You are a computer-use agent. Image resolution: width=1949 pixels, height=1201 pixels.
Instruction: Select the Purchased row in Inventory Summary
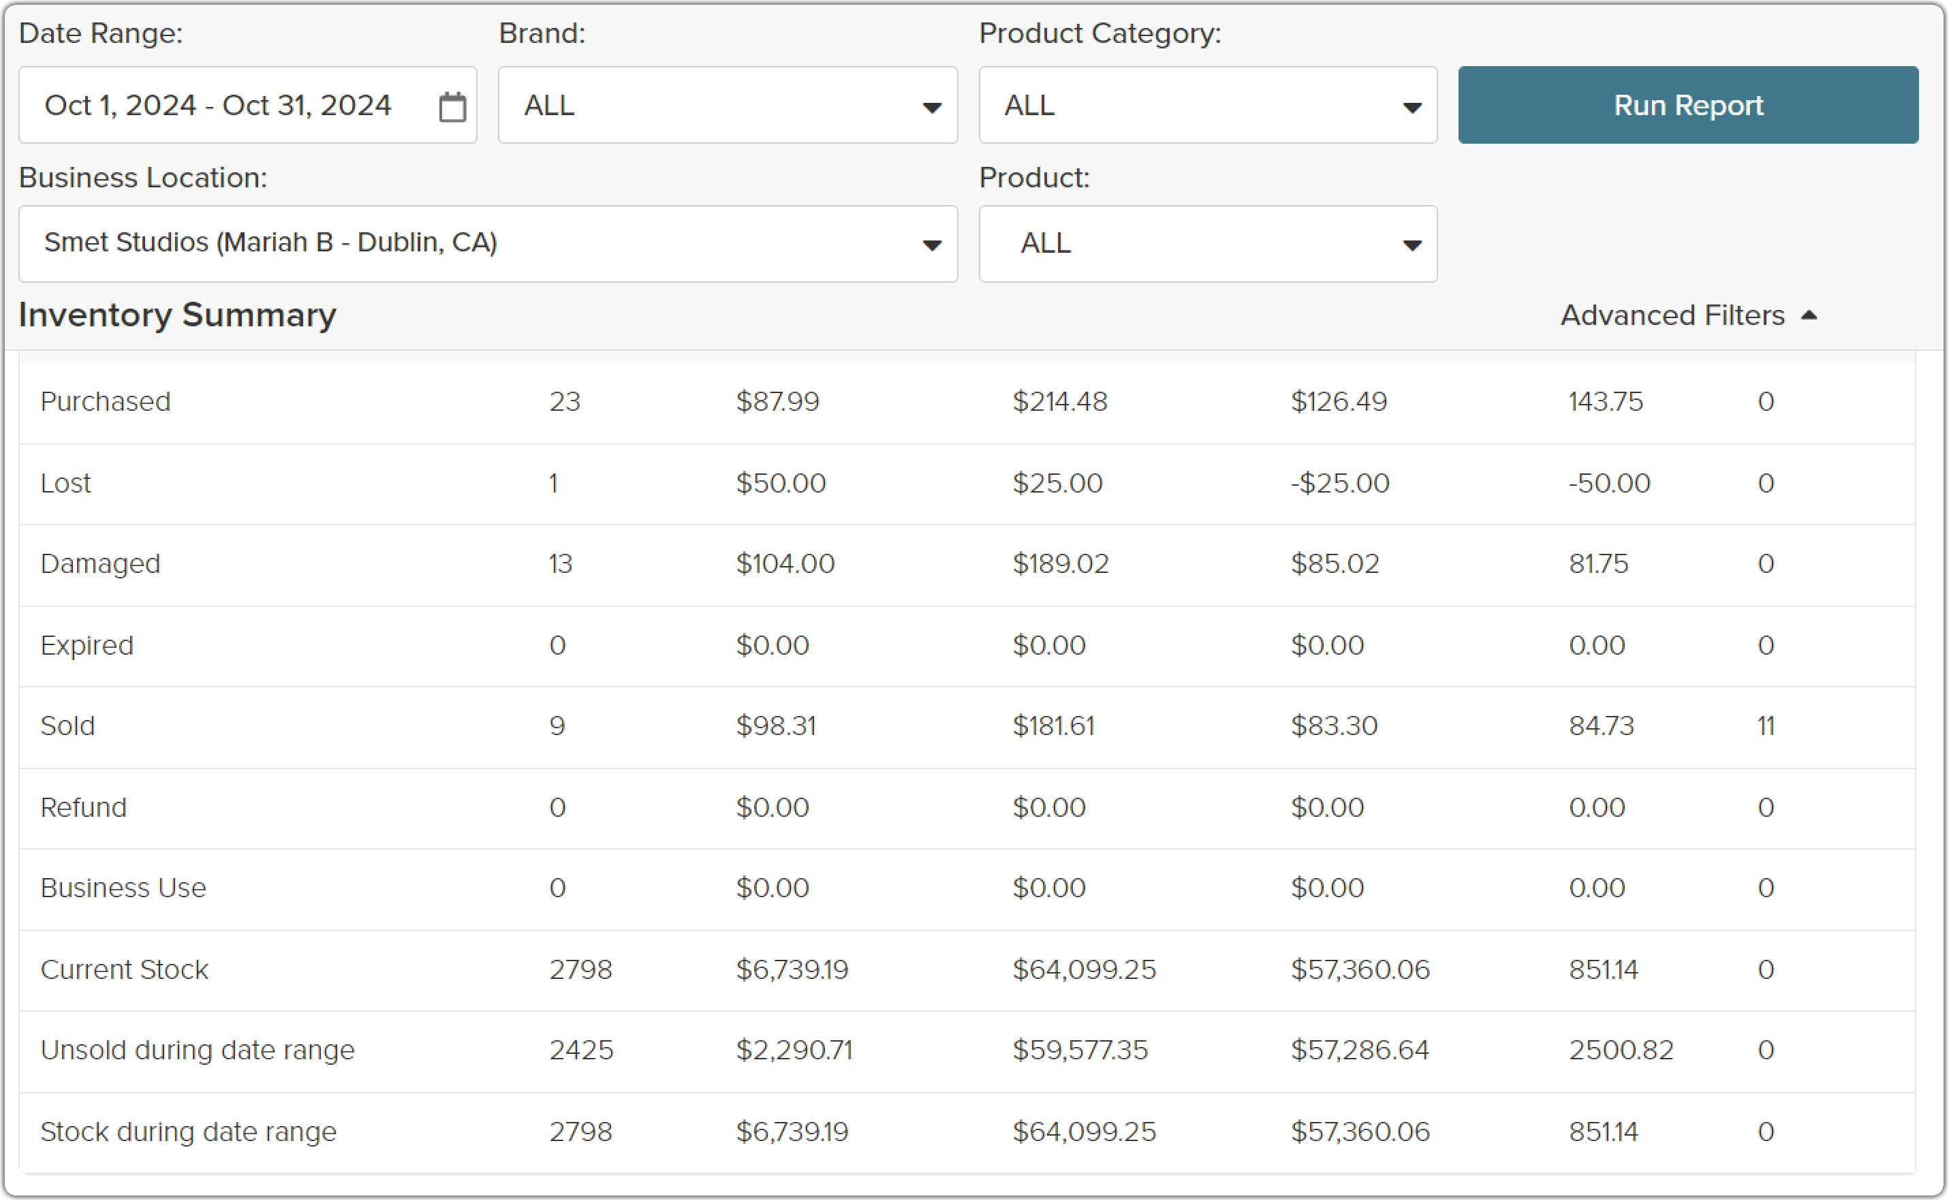pos(967,403)
